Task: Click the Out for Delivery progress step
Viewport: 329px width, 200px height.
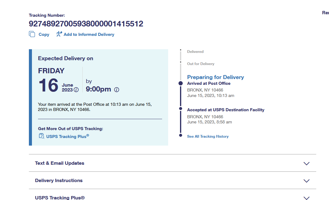Action: point(201,64)
